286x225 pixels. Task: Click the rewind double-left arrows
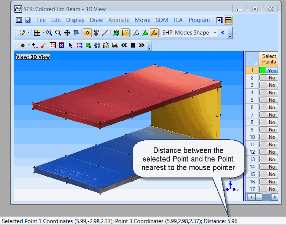pos(124,45)
